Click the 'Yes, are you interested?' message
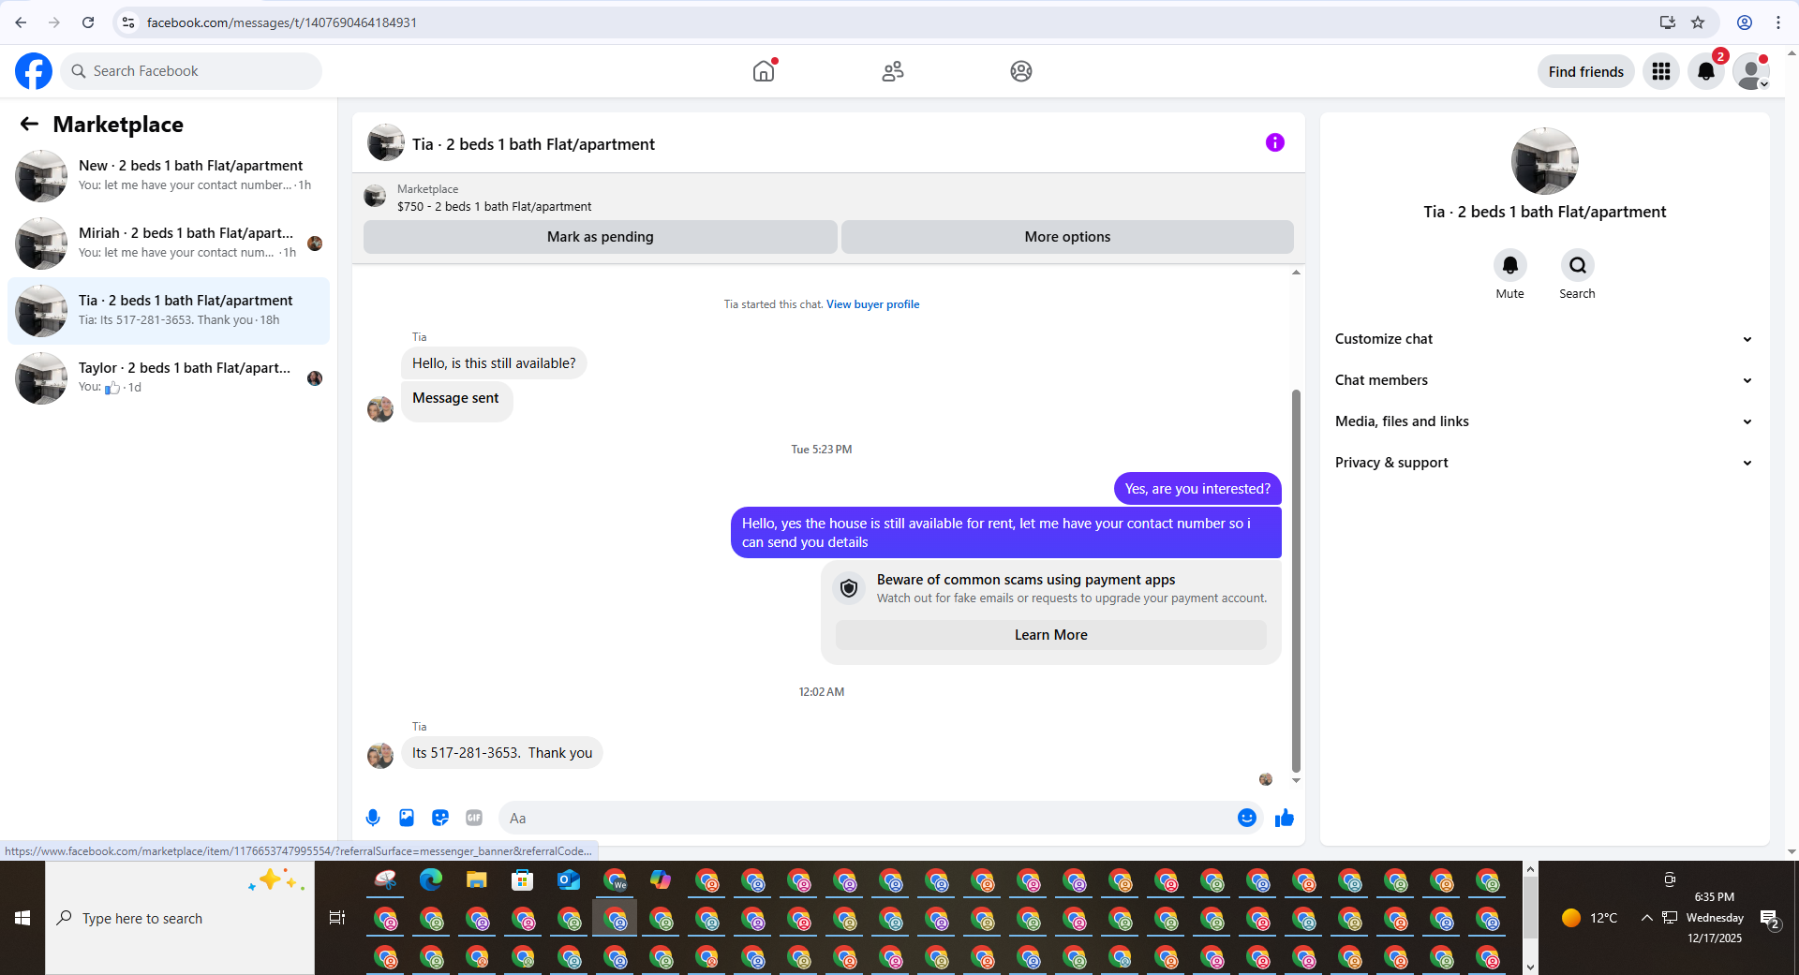 pos(1197,489)
